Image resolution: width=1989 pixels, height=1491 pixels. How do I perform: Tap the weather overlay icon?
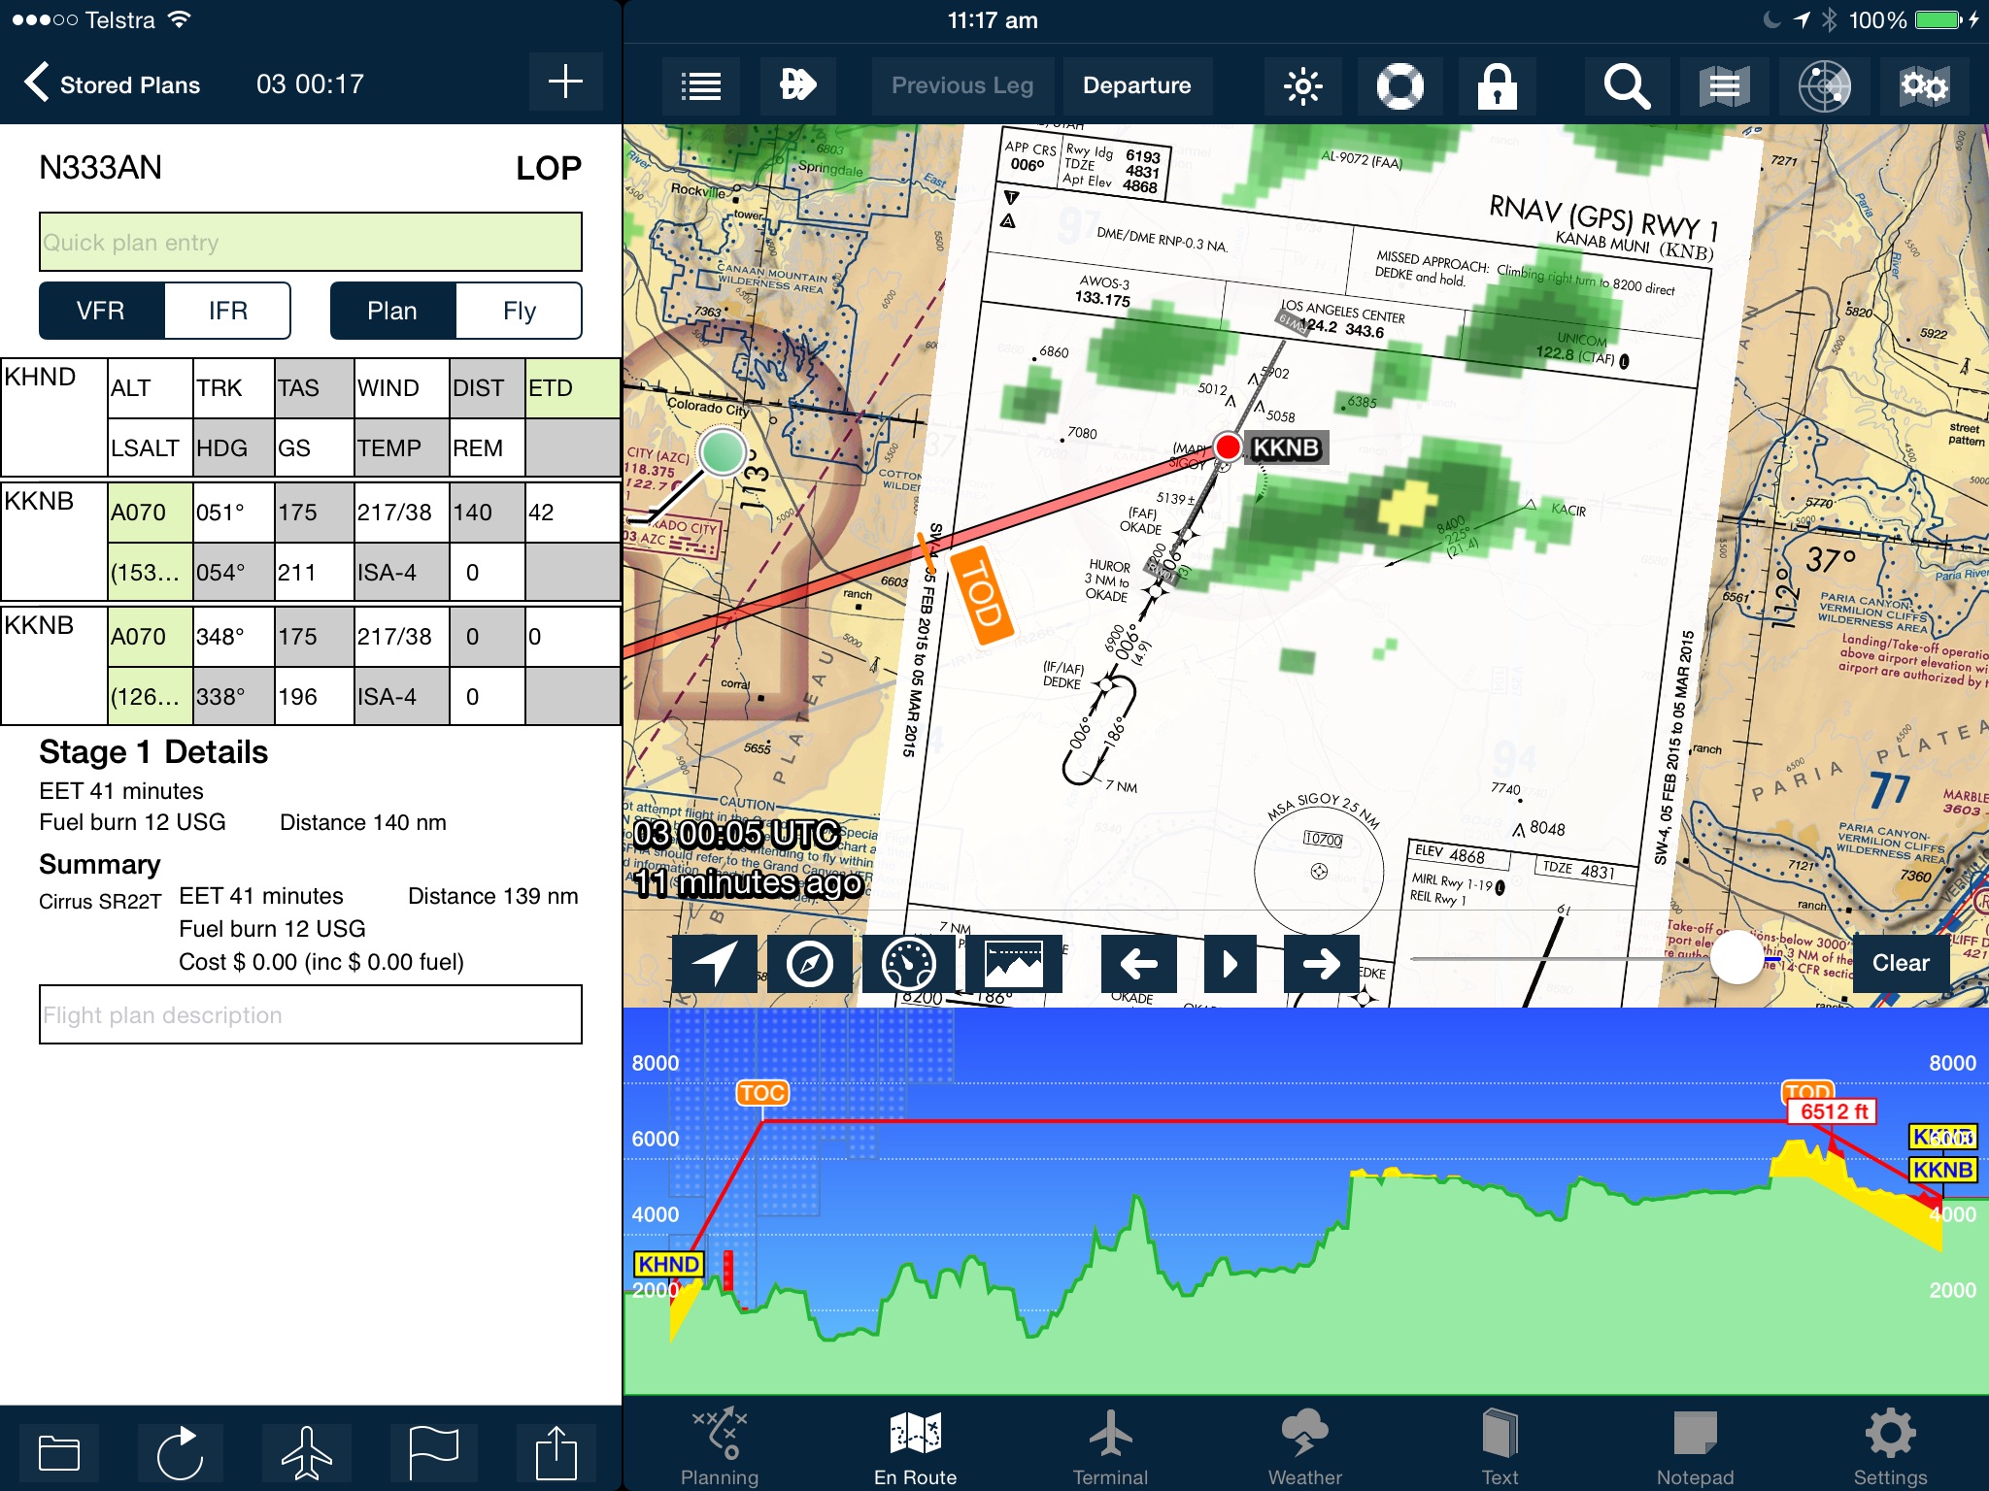click(1823, 84)
